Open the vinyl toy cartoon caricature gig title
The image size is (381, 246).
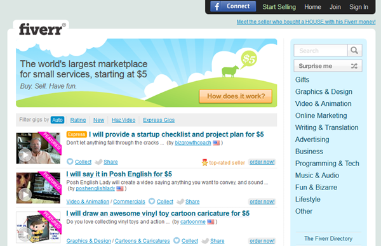coord(158,213)
